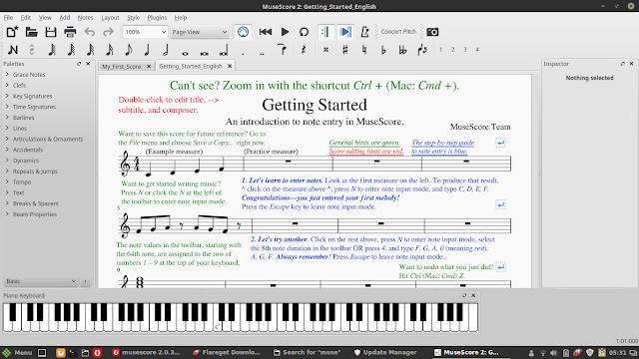The image size is (639, 359).
Task: Undock the Inspector panel
Action: pos(622,64)
